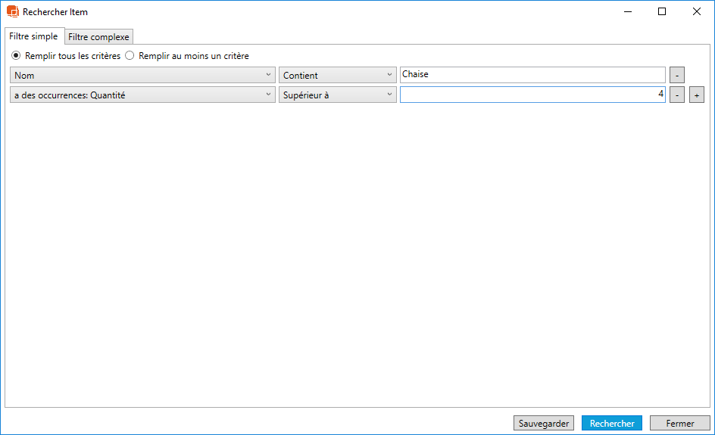
Task: Close dialog using Fermer button
Action: pyautogui.click(x=680, y=423)
